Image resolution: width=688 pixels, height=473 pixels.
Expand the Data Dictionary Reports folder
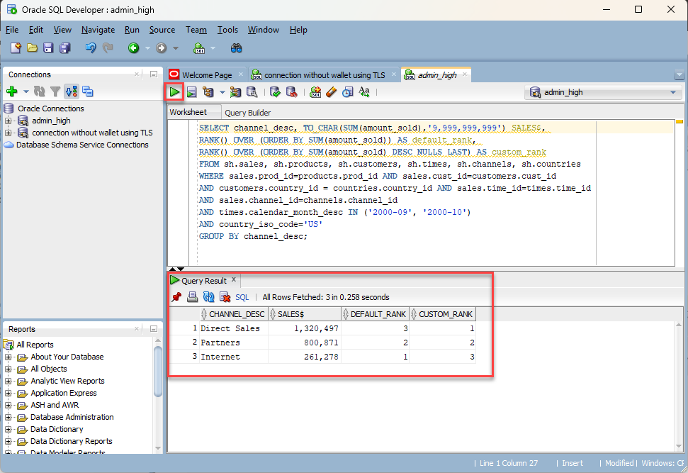[9, 441]
